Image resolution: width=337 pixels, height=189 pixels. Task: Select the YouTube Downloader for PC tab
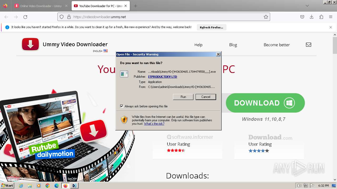click(x=101, y=6)
